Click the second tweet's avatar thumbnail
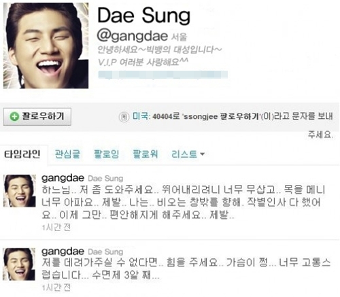The width and height of the screenshot is (340, 297). pyautogui.click(x=19, y=264)
